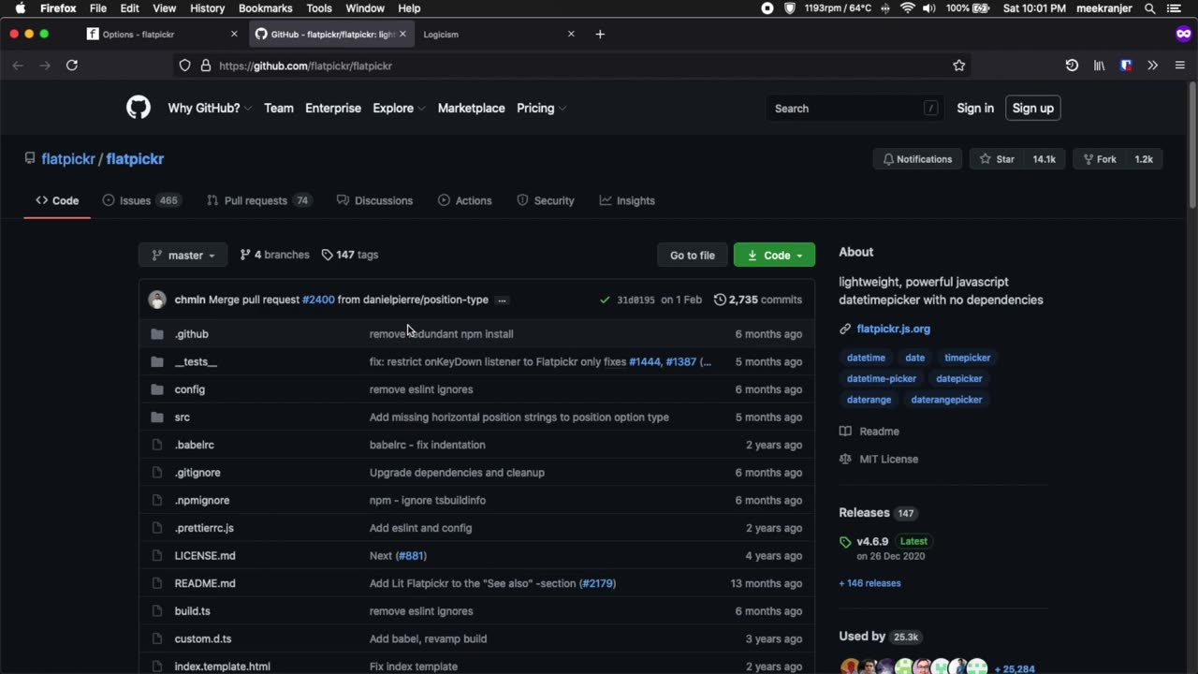Screen dimensions: 1198x674
Task: Click the macOS control center list icon
Action: (1174, 8)
